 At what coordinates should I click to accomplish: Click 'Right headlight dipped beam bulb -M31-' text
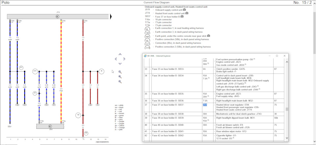tap(236, 118)
